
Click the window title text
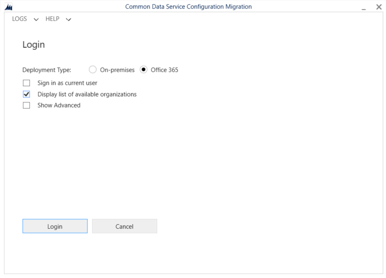pos(188,7)
